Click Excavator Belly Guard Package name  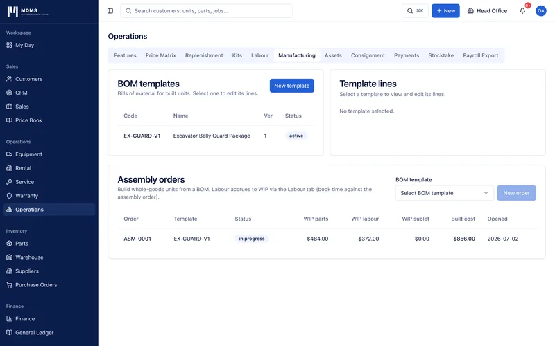coord(212,136)
